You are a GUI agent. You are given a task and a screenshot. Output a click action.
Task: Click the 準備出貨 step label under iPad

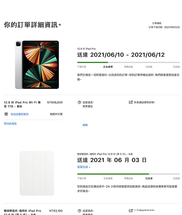(x=128, y=67)
